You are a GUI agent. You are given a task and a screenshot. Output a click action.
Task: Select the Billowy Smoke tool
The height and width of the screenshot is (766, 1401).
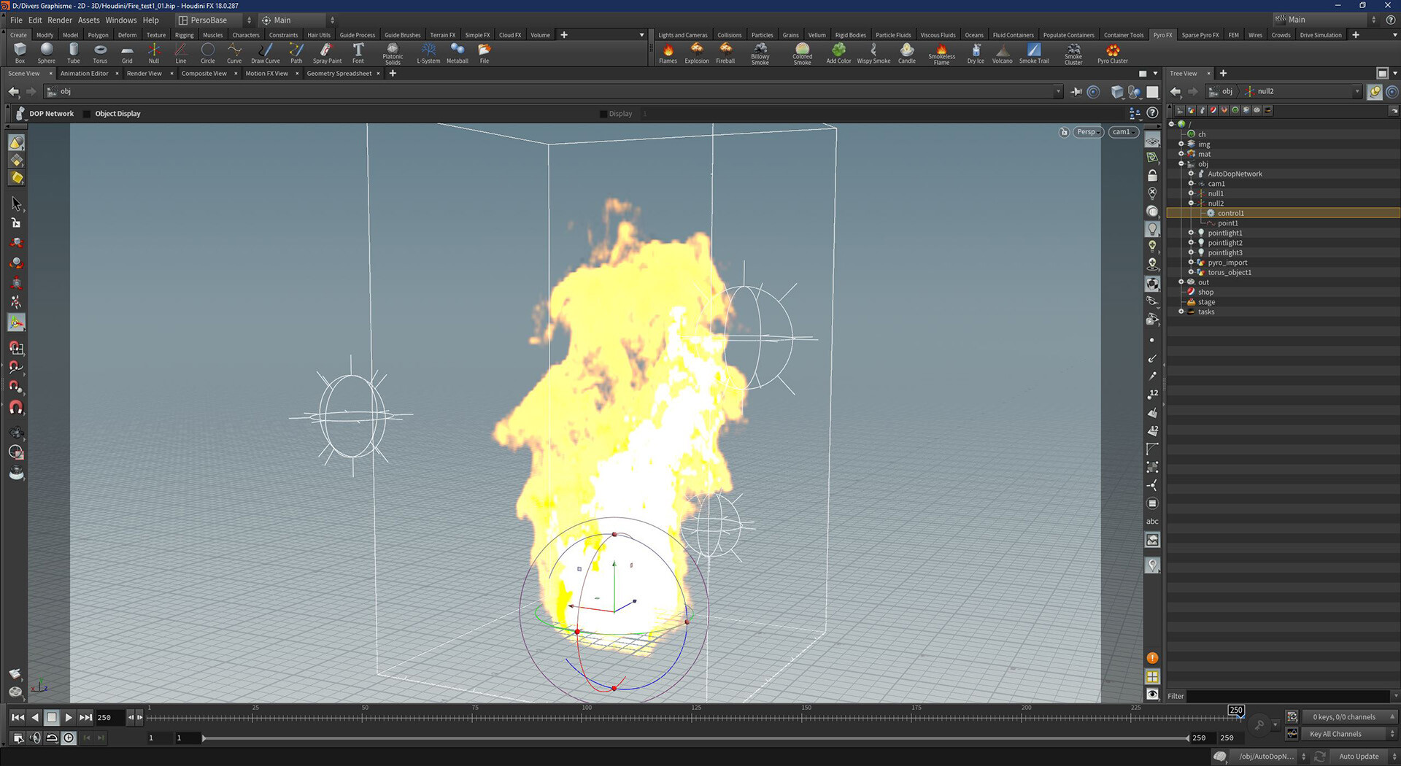click(x=760, y=53)
